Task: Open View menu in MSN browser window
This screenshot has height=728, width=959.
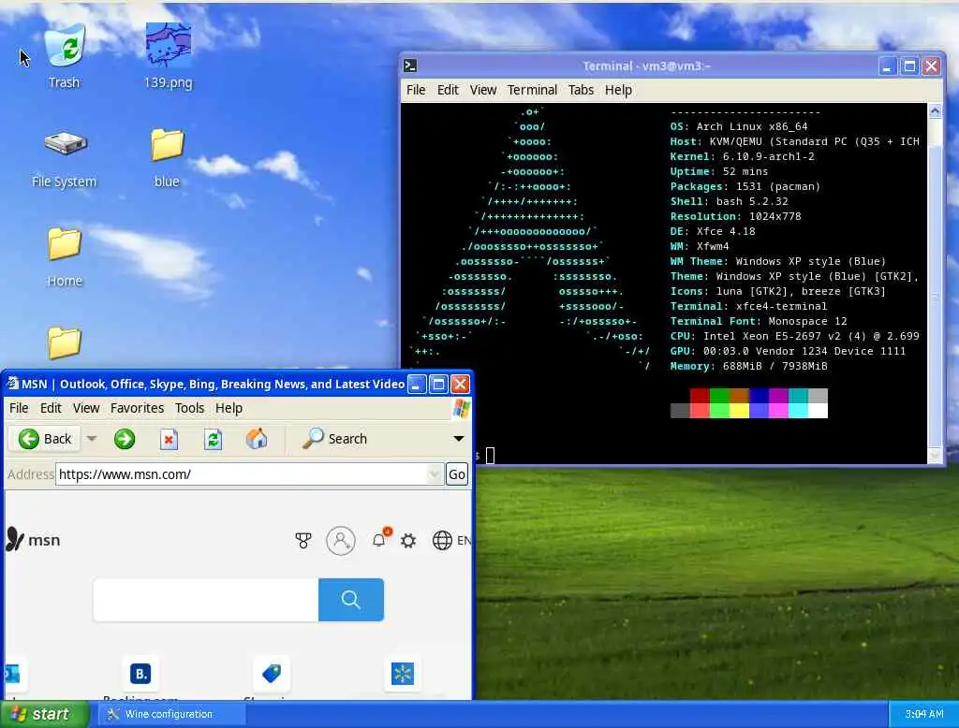Action: click(x=86, y=408)
